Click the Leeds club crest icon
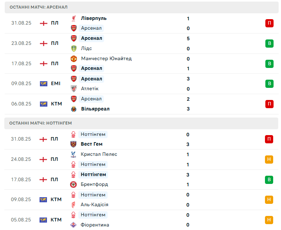This screenshot has width=281, height=230. (74, 48)
